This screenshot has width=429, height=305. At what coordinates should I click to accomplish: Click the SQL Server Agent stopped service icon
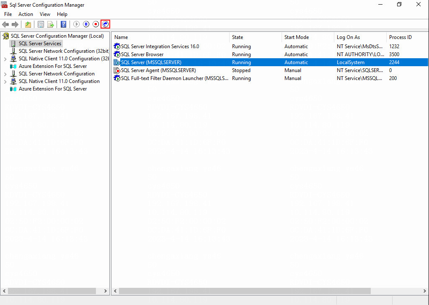(117, 70)
